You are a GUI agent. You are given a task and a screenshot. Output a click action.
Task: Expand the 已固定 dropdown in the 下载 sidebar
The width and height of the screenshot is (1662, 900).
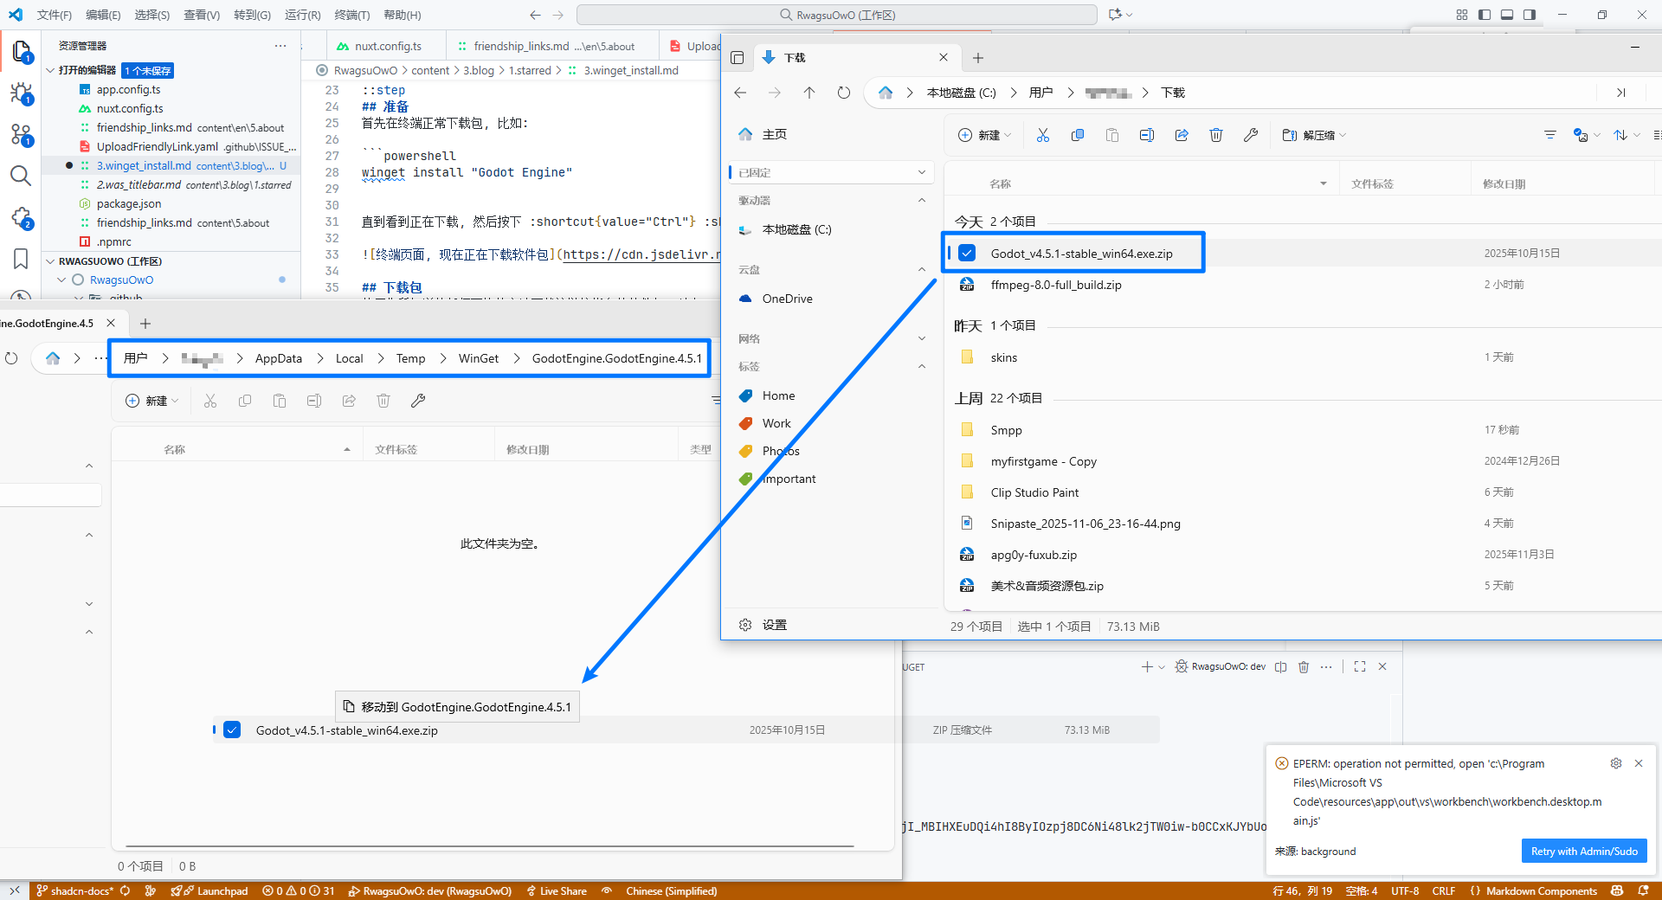pyautogui.click(x=922, y=172)
